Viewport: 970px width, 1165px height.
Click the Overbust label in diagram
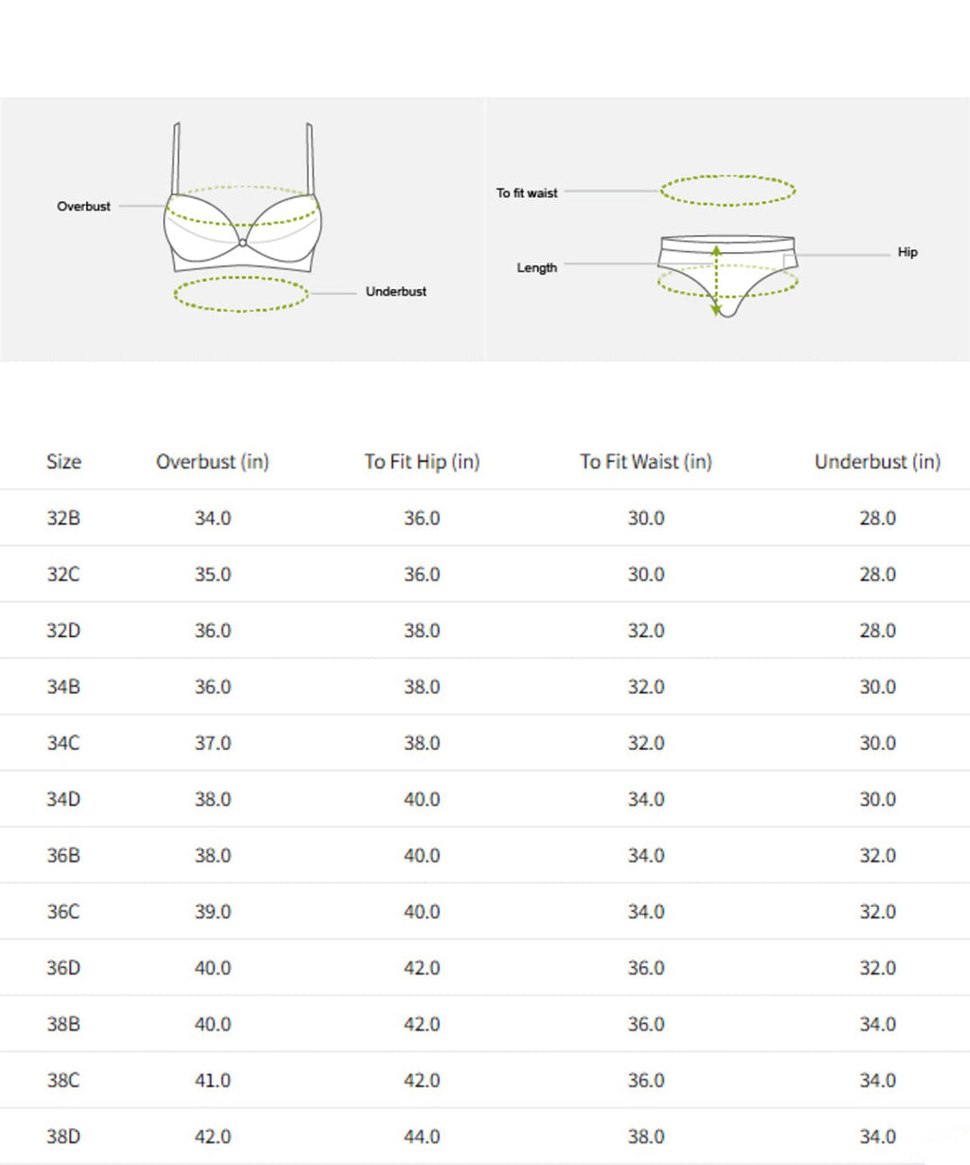coord(83,206)
